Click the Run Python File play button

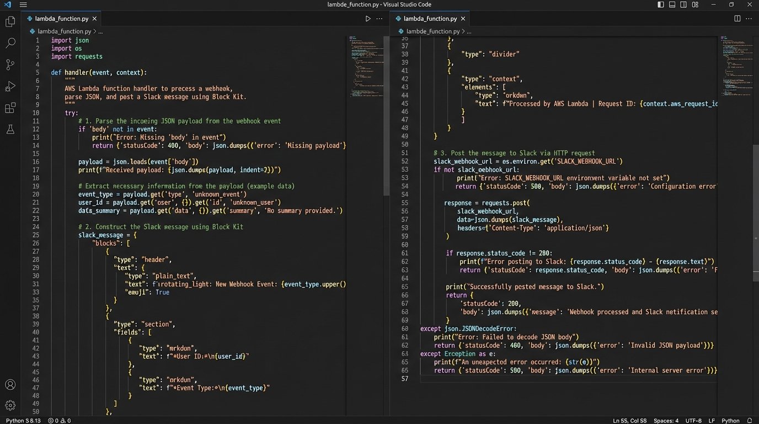[368, 18]
